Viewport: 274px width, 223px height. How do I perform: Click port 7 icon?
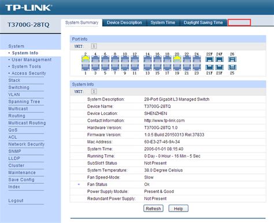point(115,67)
